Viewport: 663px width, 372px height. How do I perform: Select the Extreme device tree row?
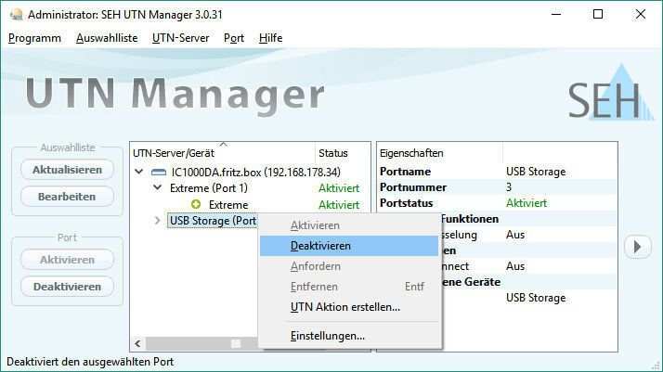pyautogui.click(x=228, y=205)
